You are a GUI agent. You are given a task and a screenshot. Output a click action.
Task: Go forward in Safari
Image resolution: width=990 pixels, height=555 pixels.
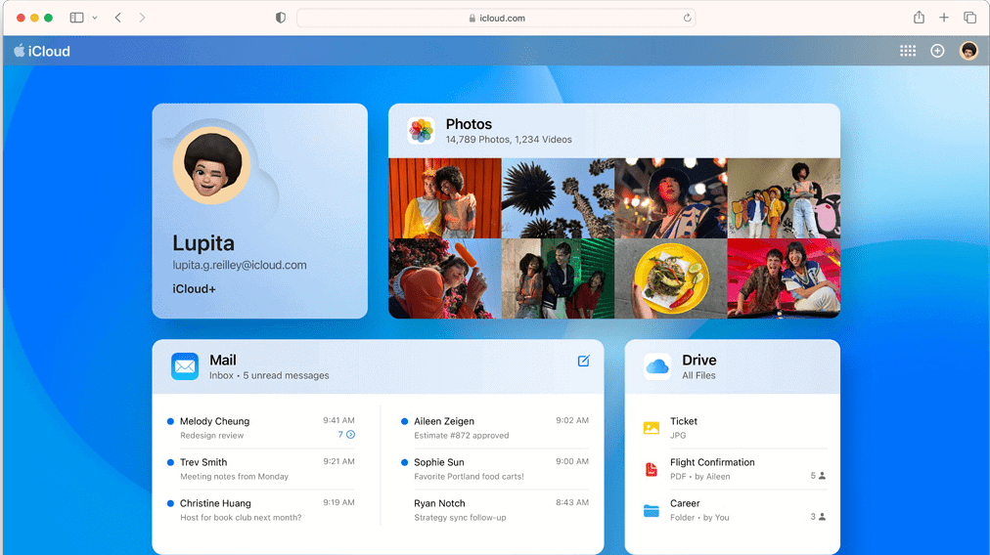142,18
